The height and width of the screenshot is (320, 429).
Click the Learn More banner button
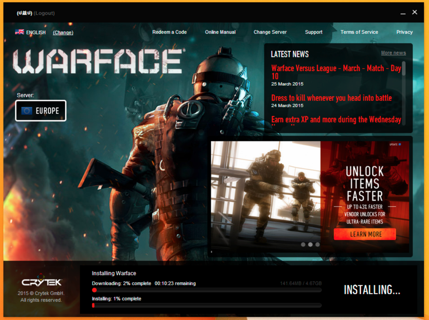pos(365,234)
